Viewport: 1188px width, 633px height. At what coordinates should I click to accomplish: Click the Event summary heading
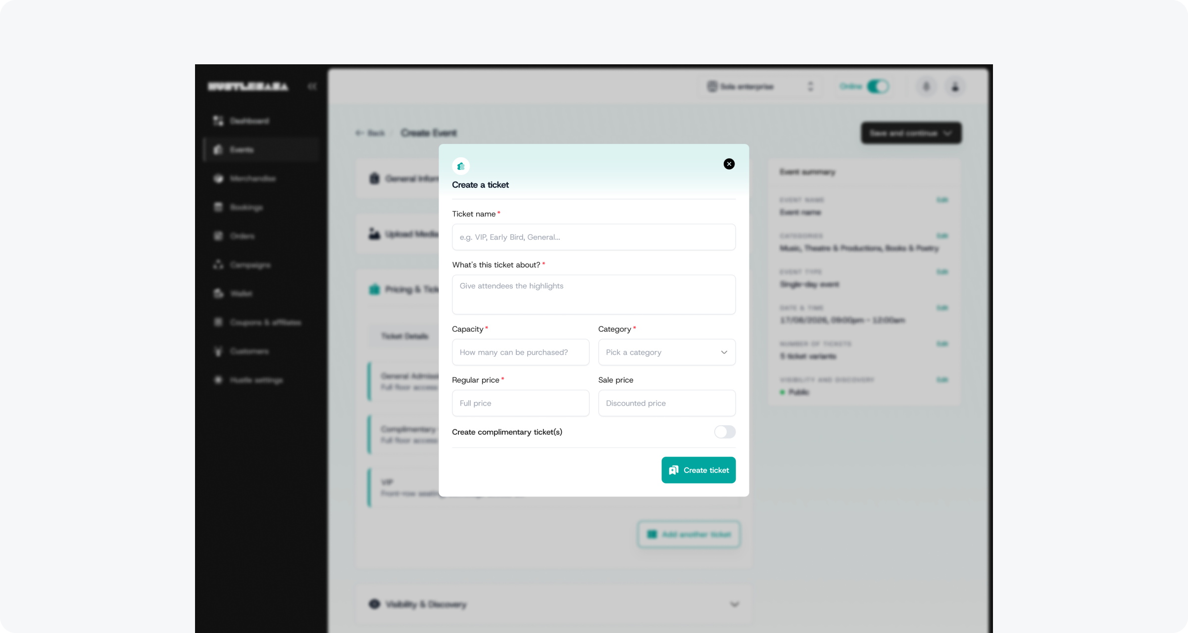coord(807,172)
